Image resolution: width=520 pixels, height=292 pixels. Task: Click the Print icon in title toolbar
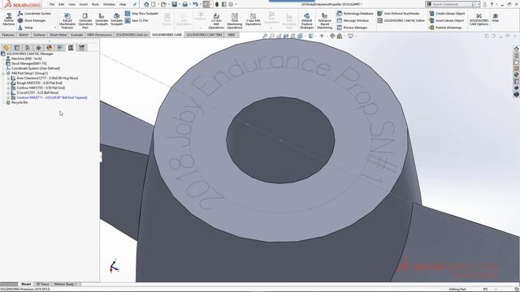tap(184, 4)
